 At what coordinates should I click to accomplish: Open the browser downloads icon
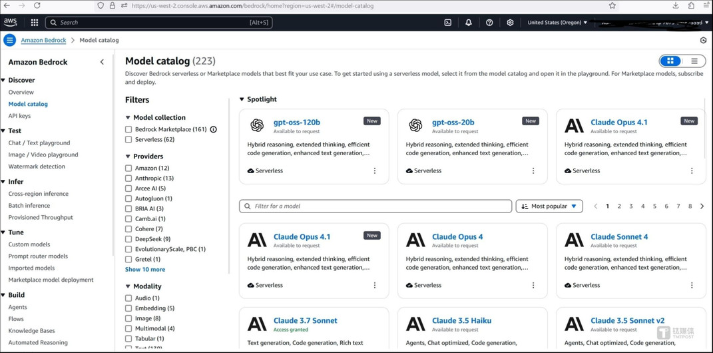pos(676,5)
